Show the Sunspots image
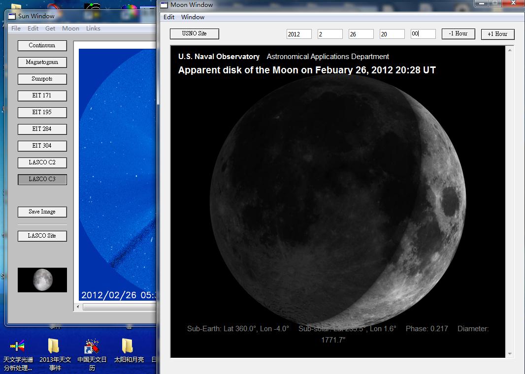The height and width of the screenshot is (374, 525). tap(42, 79)
